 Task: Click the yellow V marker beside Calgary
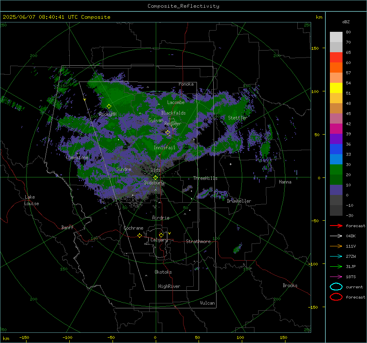click(170, 233)
